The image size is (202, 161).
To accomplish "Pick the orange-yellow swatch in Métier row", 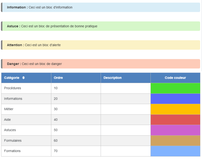I will [x=175, y=109].
